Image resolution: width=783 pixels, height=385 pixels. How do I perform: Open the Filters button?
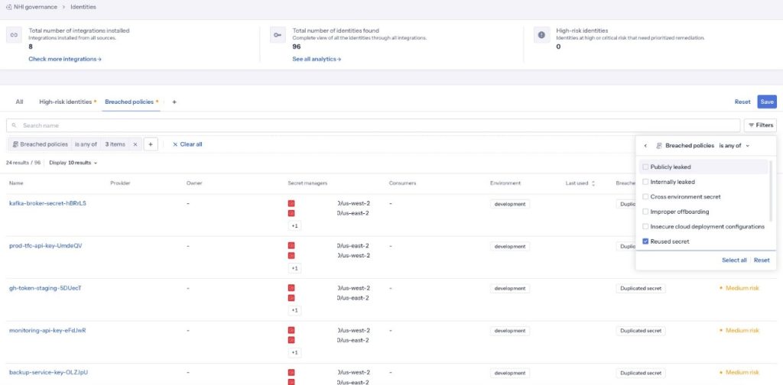point(760,126)
